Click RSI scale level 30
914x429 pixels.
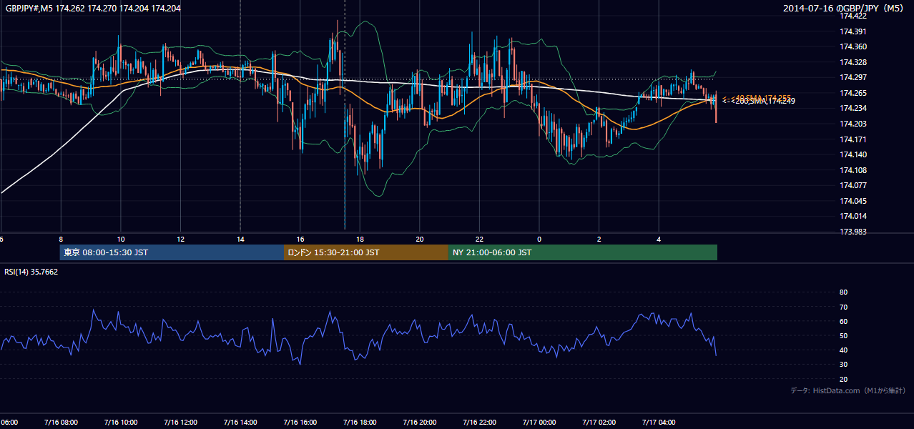pos(843,365)
